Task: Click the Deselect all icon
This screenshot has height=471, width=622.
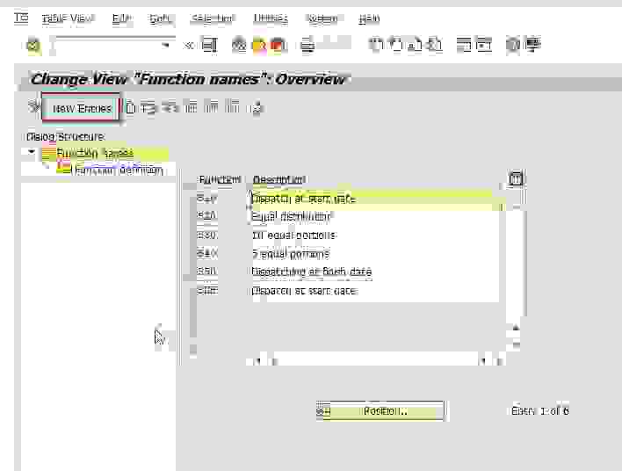Action: (x=233, y=106)
